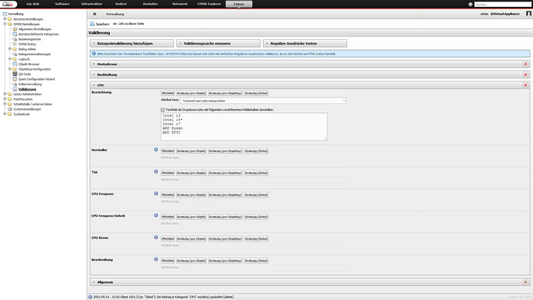Screen dimensions: 533x300
Task: Delete the Buchhaltung validation entry
Action: (x=526, y=75)
